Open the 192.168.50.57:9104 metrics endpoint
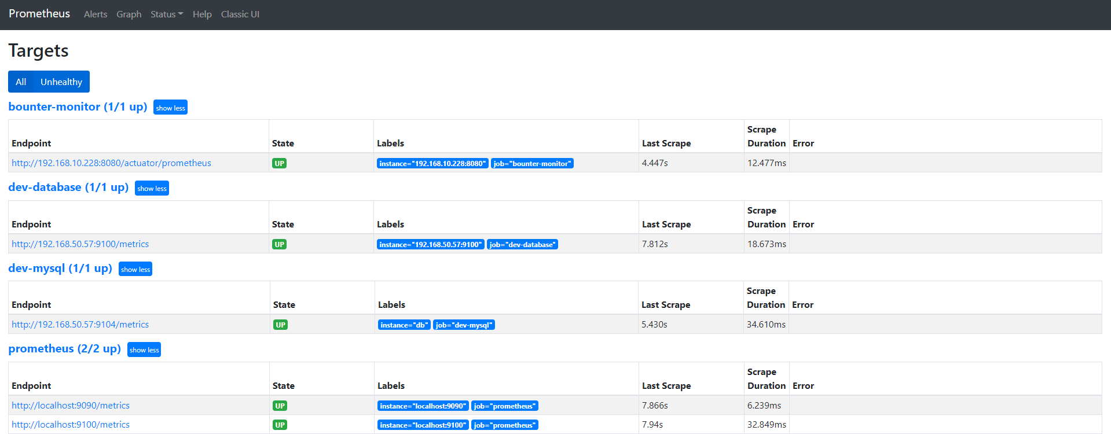1111x434 pixels. 80,325
